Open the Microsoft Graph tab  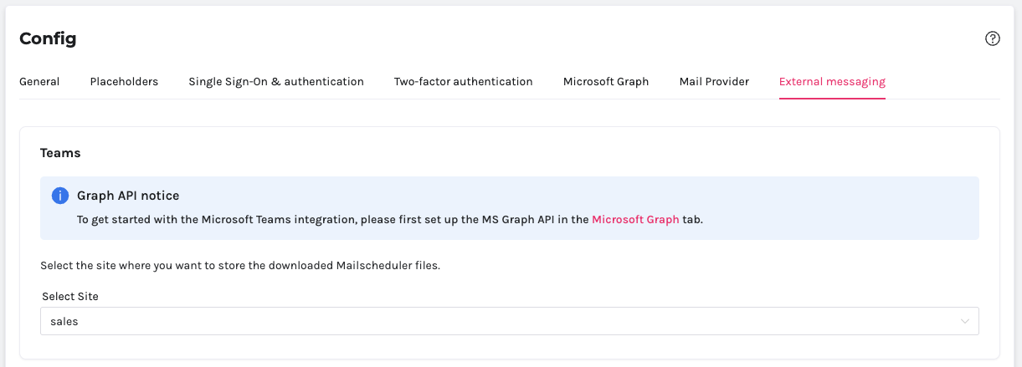pos(606,82)
